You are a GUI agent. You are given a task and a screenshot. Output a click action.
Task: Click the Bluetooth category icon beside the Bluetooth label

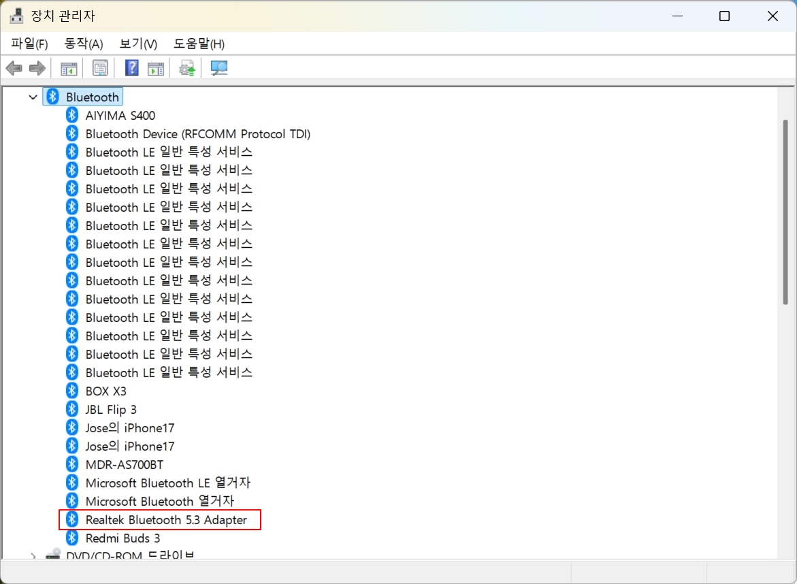[x=53, y=97]
